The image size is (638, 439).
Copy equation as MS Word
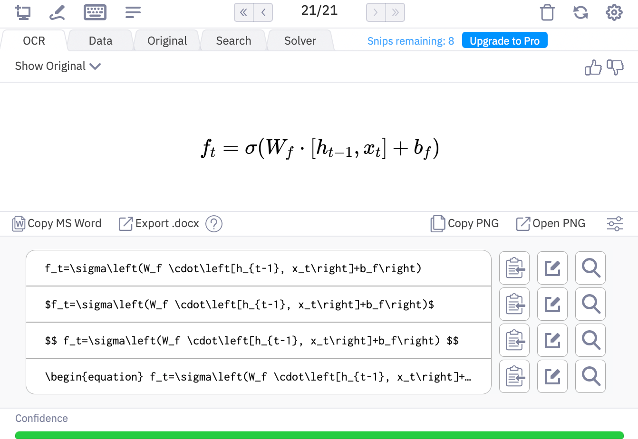coord(57,223)
